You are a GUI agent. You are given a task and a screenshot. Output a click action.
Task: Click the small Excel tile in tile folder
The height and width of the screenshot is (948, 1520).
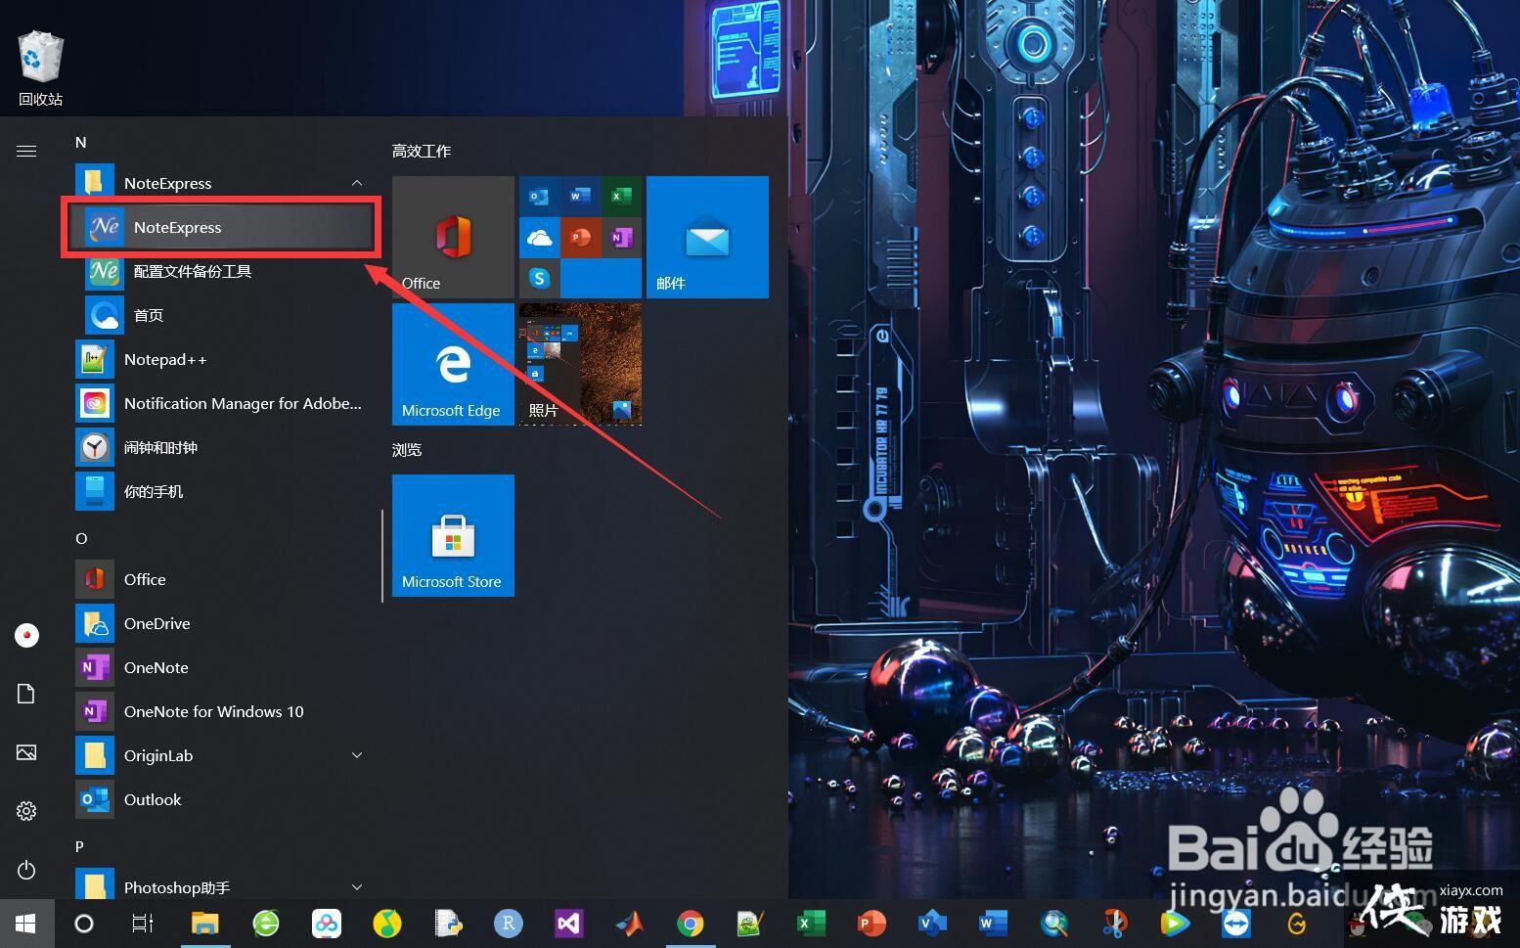[621, 196]
